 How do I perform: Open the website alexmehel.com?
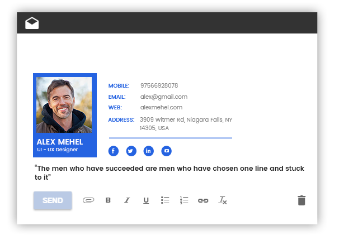tap(161, 107)
